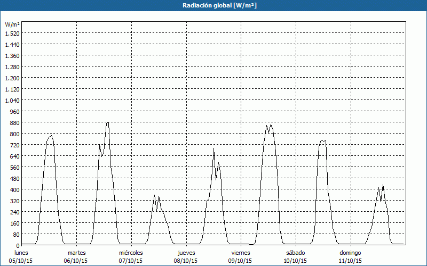Screen dimensions: 427x266
Task: Click the "jueves" axis label
Action: click(x=186, y=253)
